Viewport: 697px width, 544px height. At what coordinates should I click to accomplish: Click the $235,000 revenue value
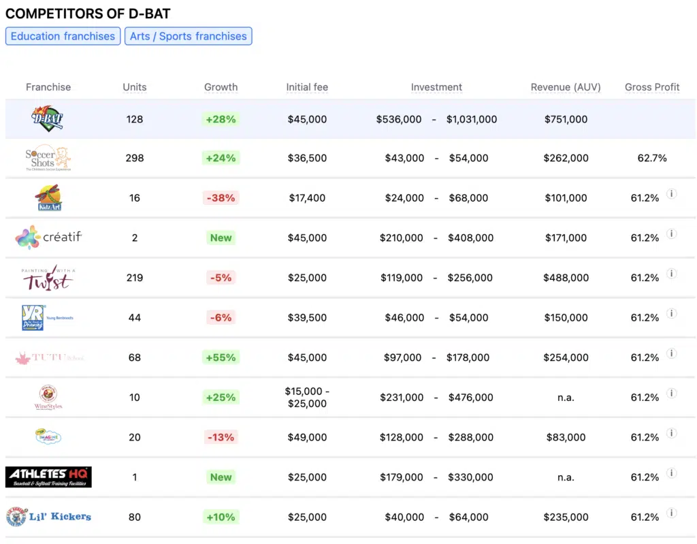coord(566,517)
